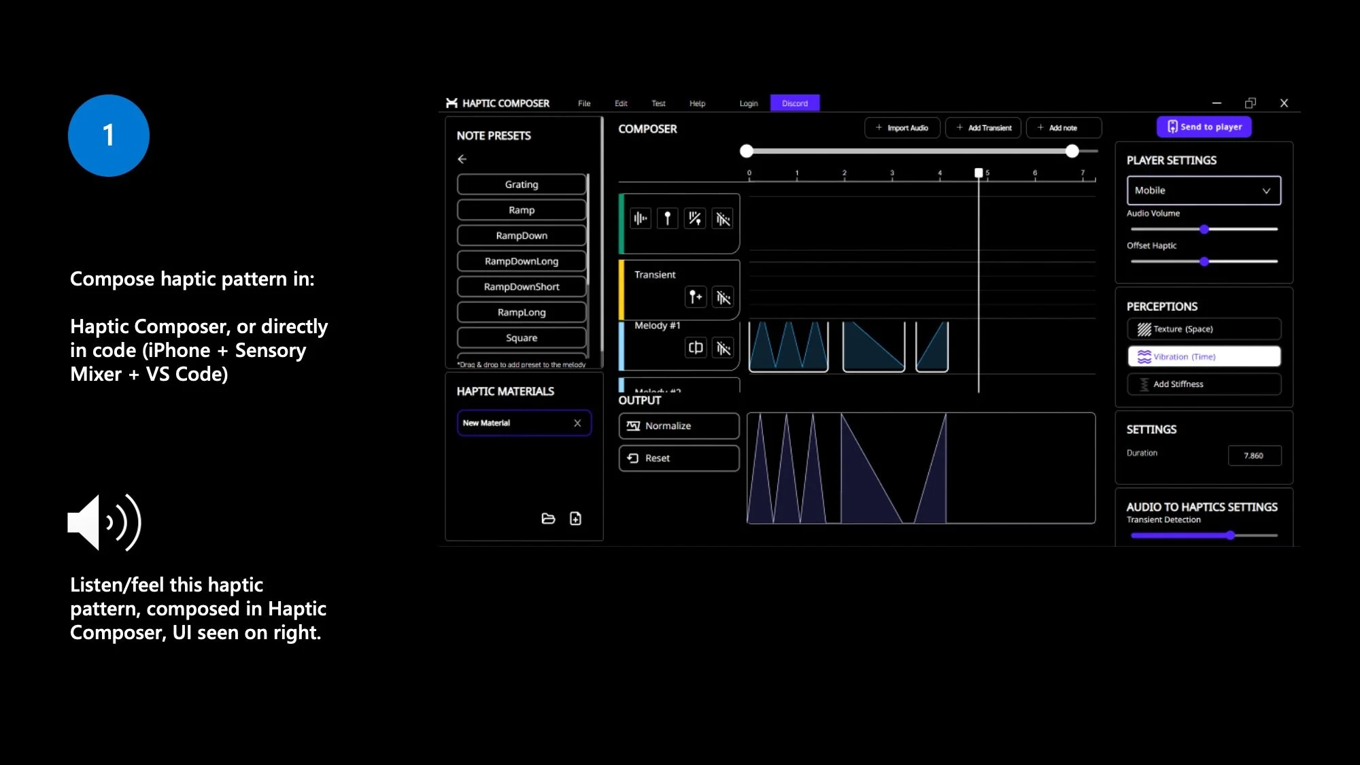The width and height of the screenshot is (1360, 765).
Task: Click the Audio Volume slider handle
Action: click(x=1204, y=229)
